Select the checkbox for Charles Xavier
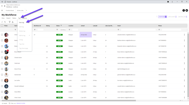The image size is (189, 105). tap(2, 58)
